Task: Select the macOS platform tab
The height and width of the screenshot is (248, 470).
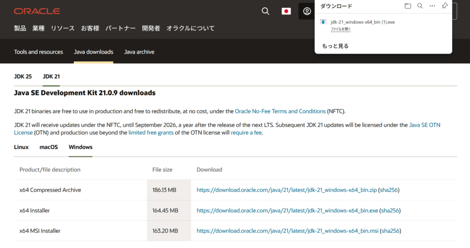Action: (x=49, y=147)
